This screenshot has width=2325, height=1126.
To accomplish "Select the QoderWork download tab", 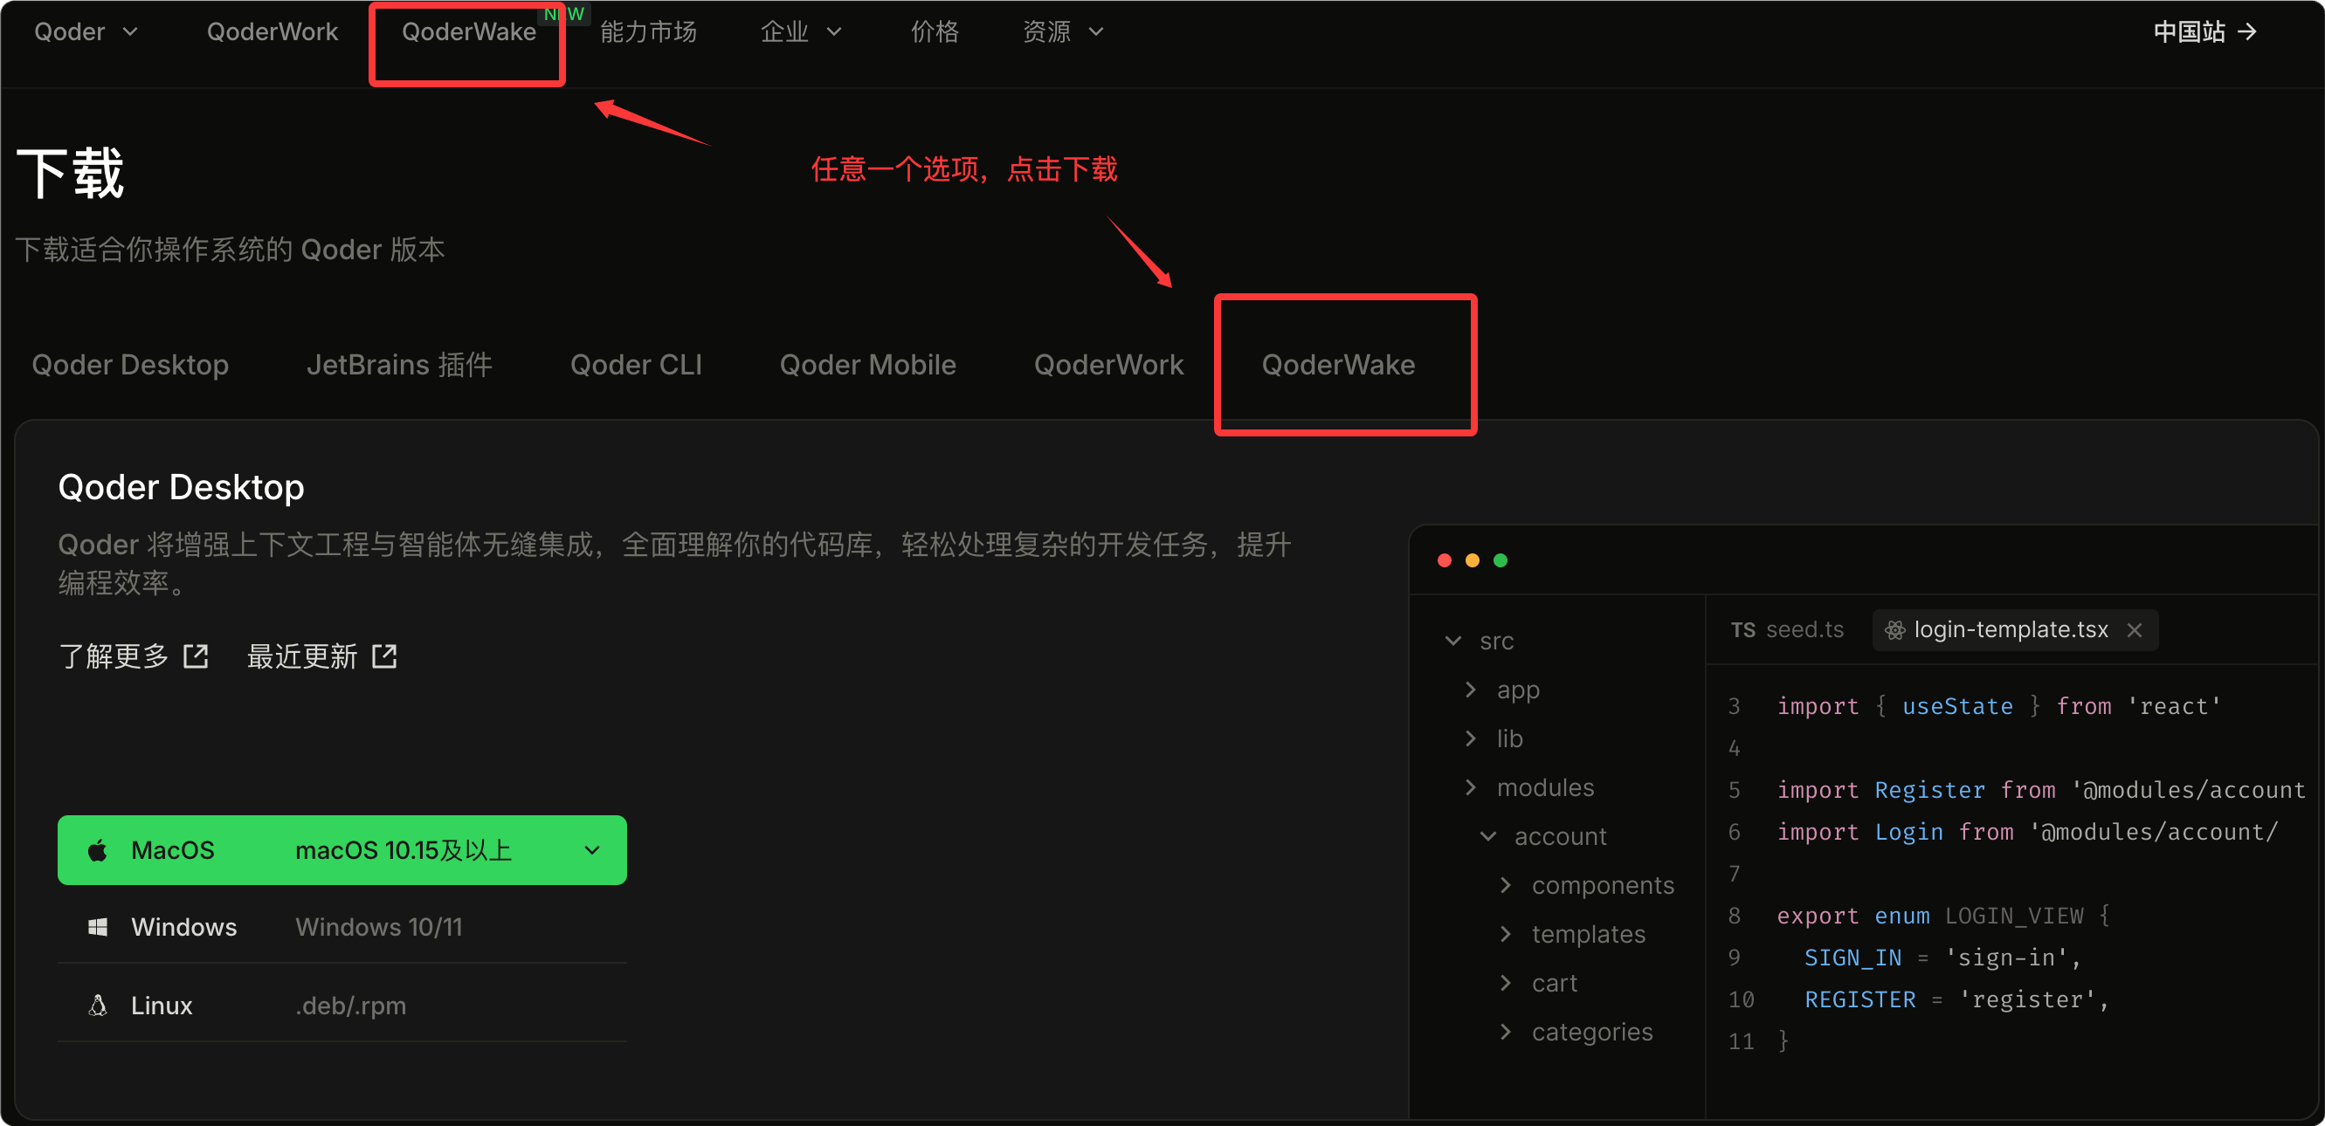I will [x=1108, y=365].
